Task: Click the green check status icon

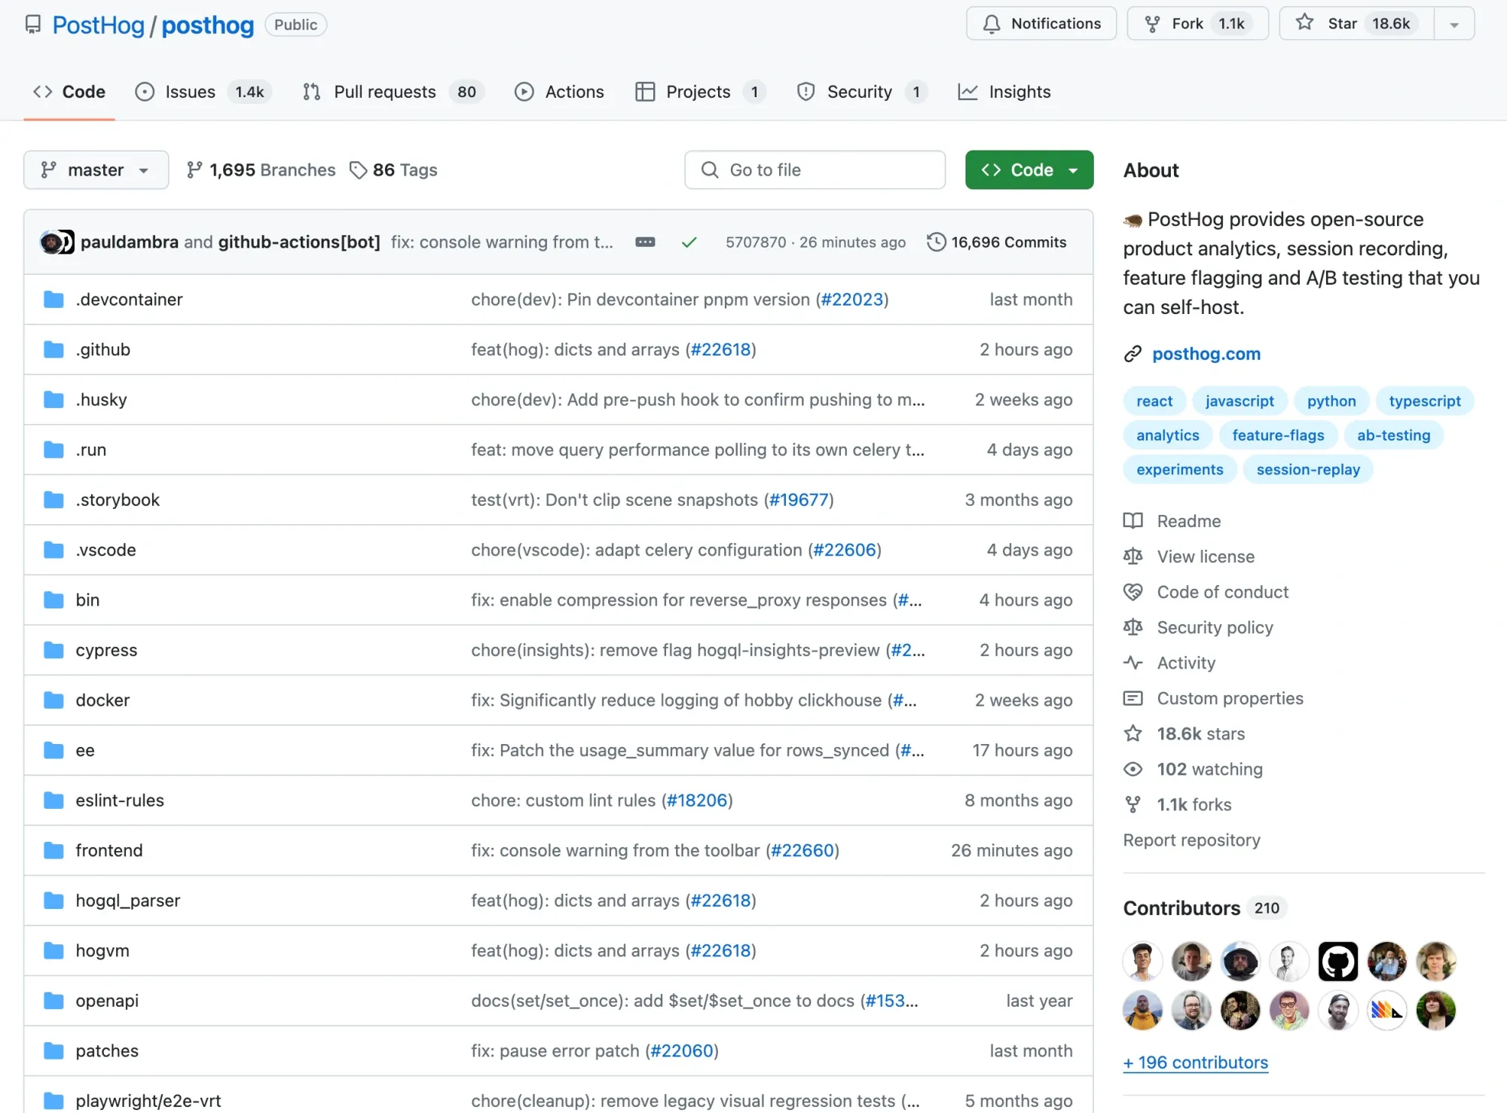Action: click(689, 242)
